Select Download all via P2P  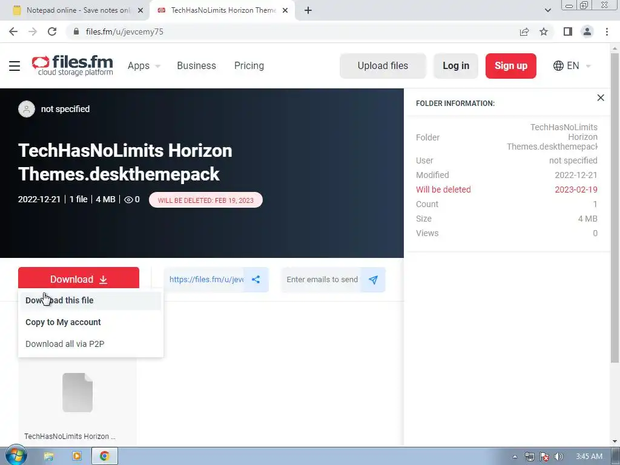[x=91, y=344]
